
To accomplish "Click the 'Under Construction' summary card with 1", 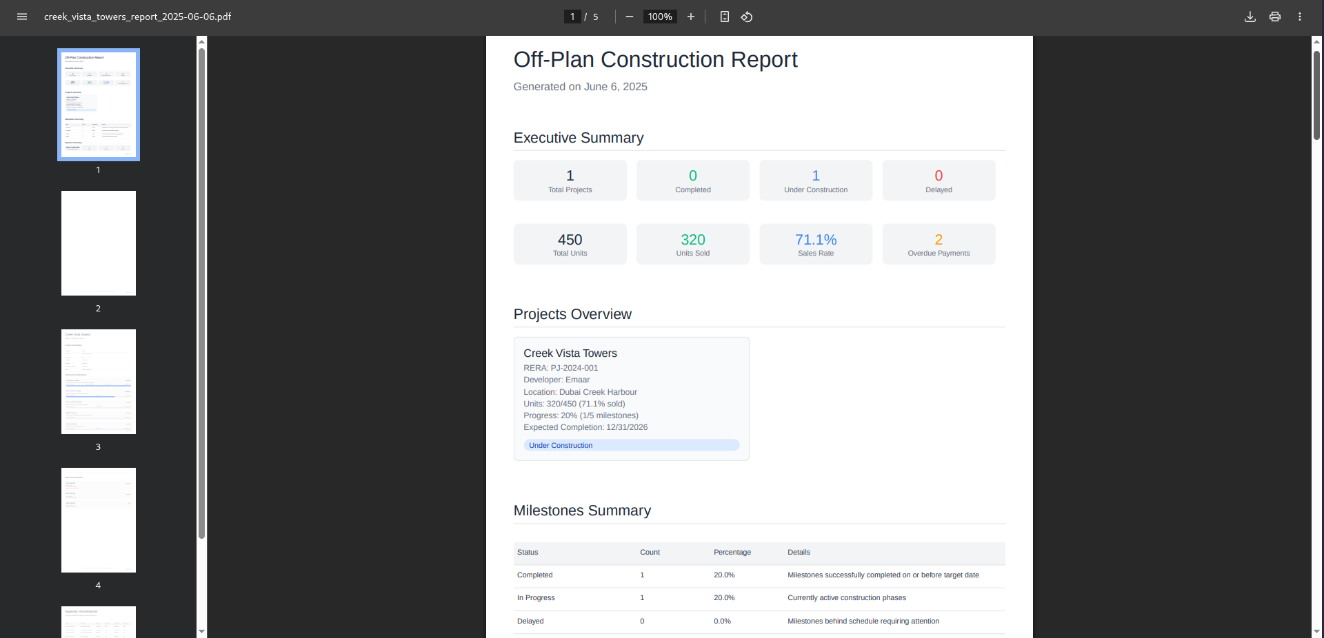I will pyautogui.click(x=816, y=181).
